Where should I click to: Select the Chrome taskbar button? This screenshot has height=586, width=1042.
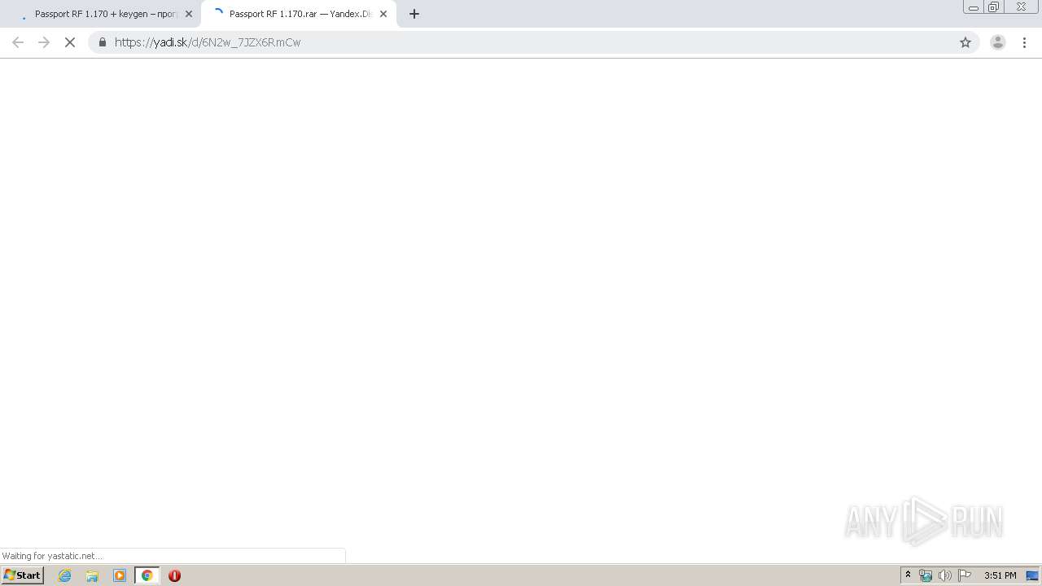tap(147, 575)
